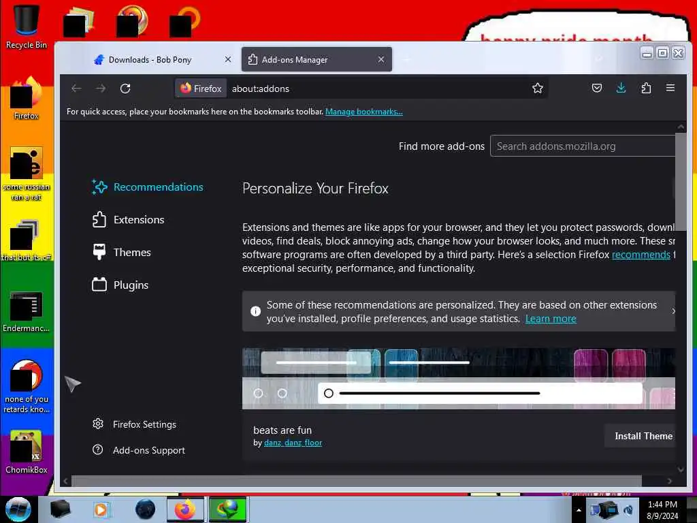This screenshot has width=697, height=523.
Task: Bookmark this page with the star icon
Action: [x=538, y=89]
